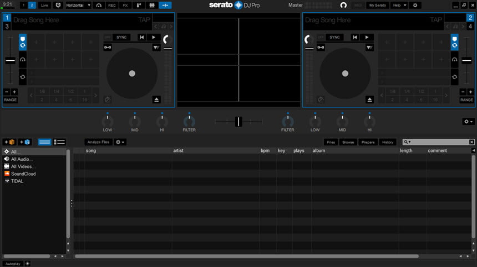
Task: Click Analyze Files button
Action: click(x=98, y=142)
